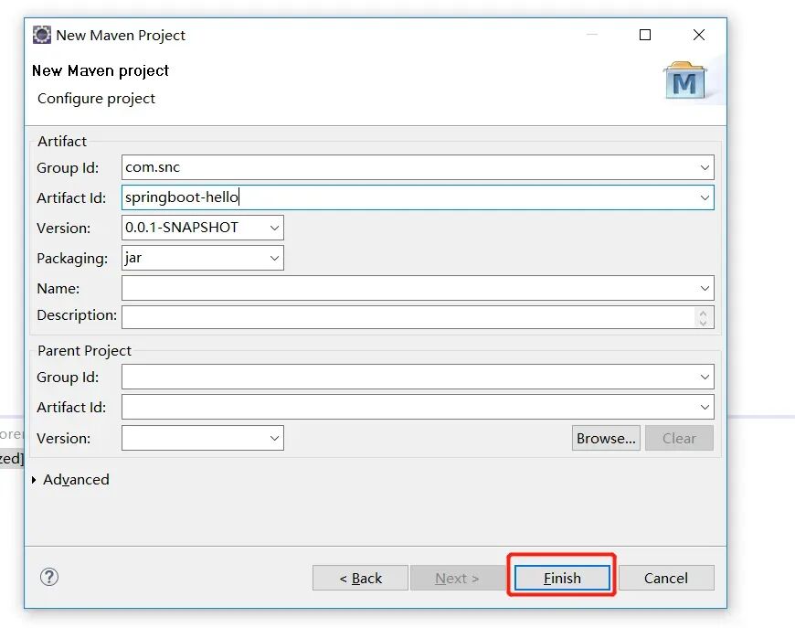Click the Browse... button
Screen dimensions: 795x628
[606, 438]
